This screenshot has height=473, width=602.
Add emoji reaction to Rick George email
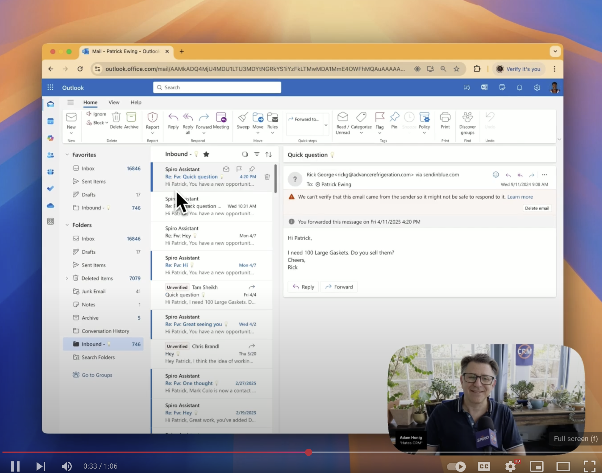click(x=496, y=174)
